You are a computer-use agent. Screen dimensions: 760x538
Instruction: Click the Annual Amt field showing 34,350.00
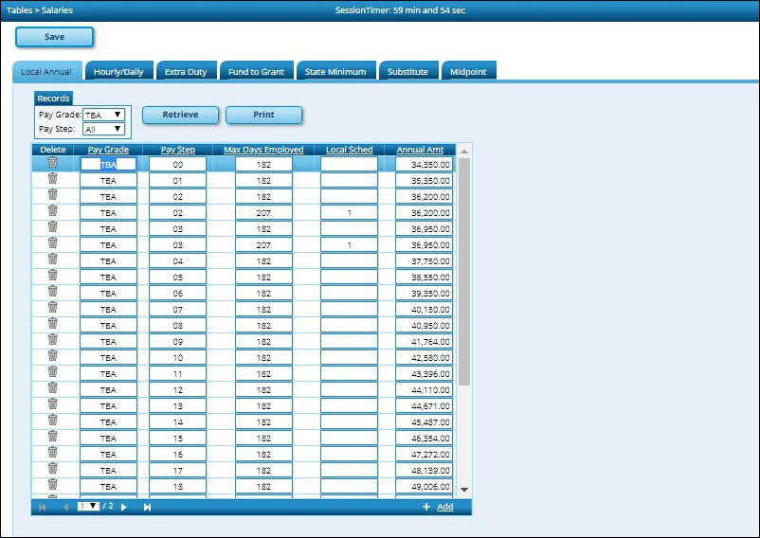424,165
